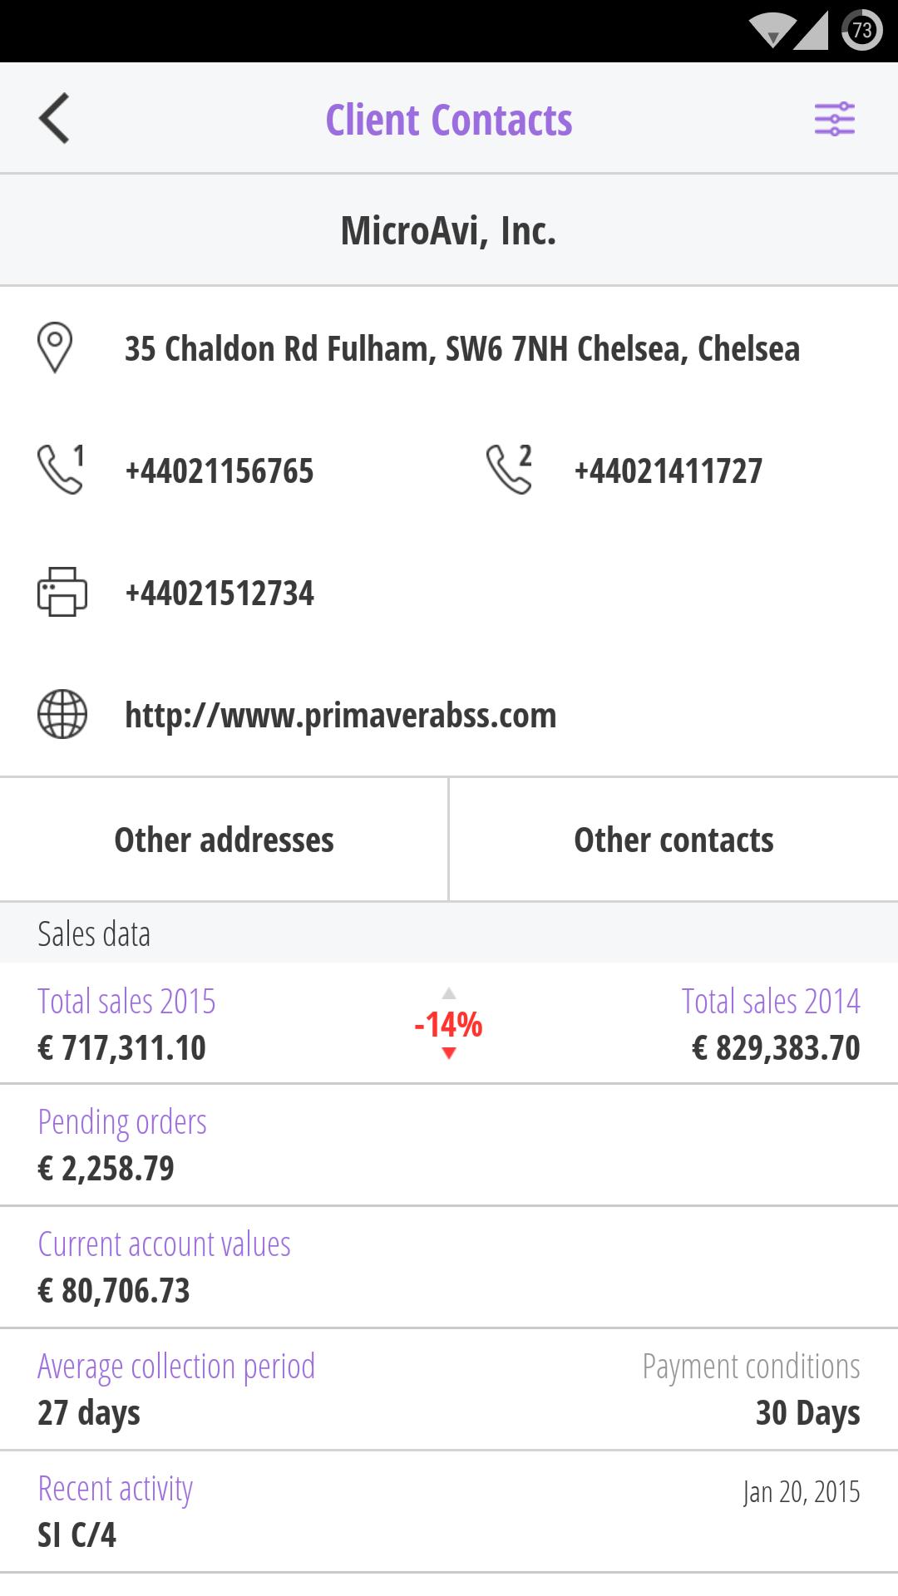Open the primaverabss.com website link
The height and width of the screenshot is (1596, 898).
click(340, 715)
